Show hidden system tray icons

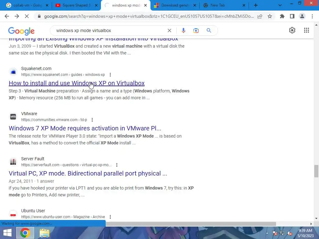(267, 233)
